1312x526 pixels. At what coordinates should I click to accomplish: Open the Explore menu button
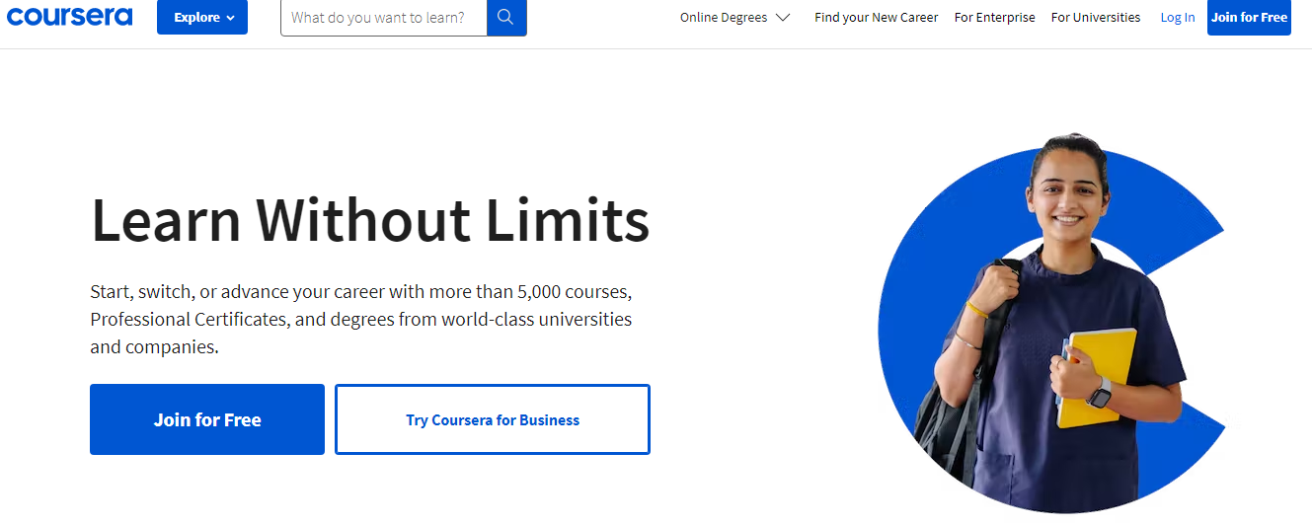202,17
